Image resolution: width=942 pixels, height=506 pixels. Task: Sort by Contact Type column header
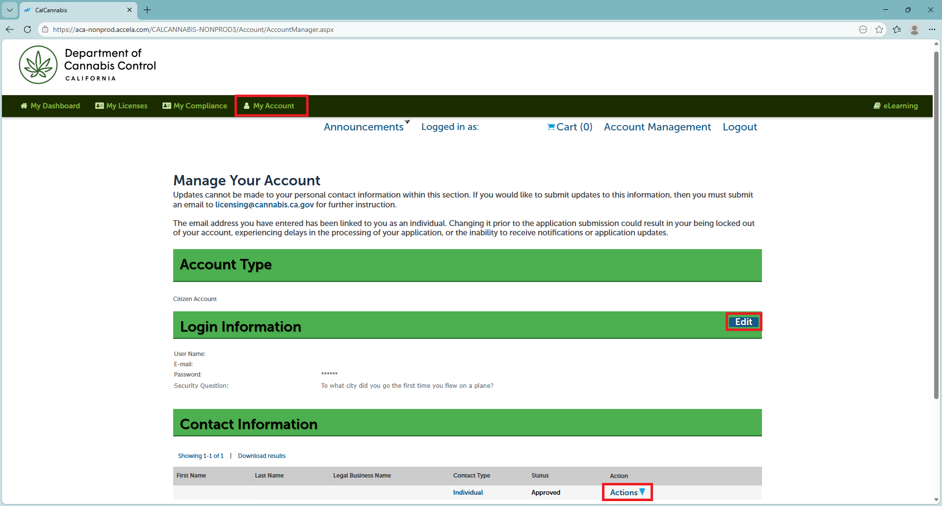471,476
